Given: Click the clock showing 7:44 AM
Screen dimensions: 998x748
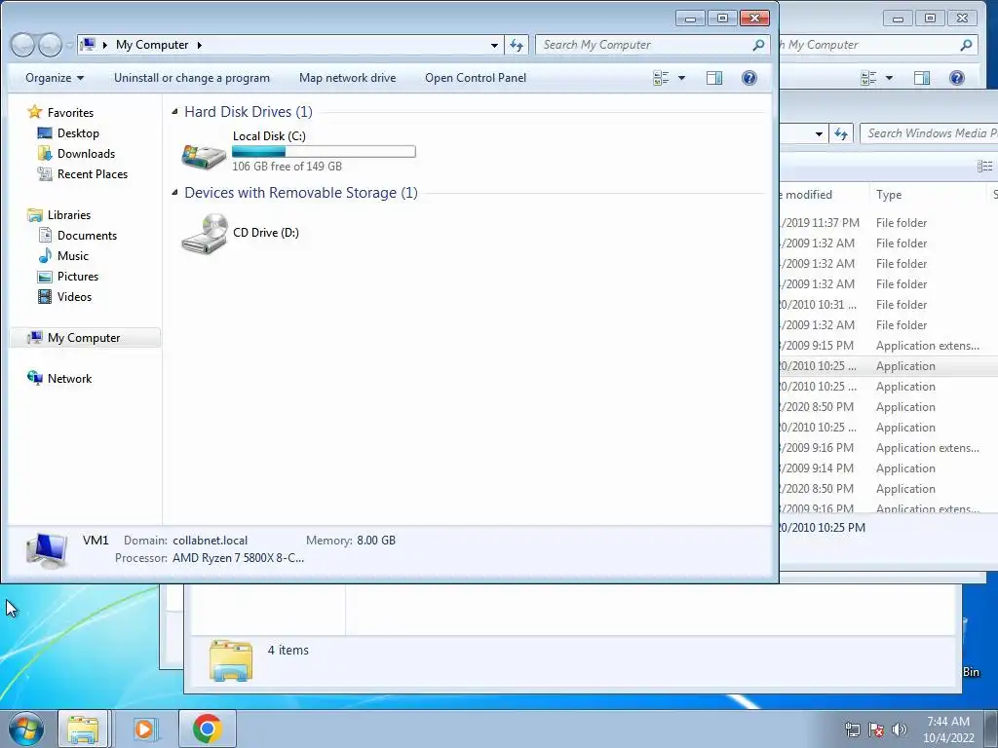Looking at the screenshot, I should coord(948,722).
